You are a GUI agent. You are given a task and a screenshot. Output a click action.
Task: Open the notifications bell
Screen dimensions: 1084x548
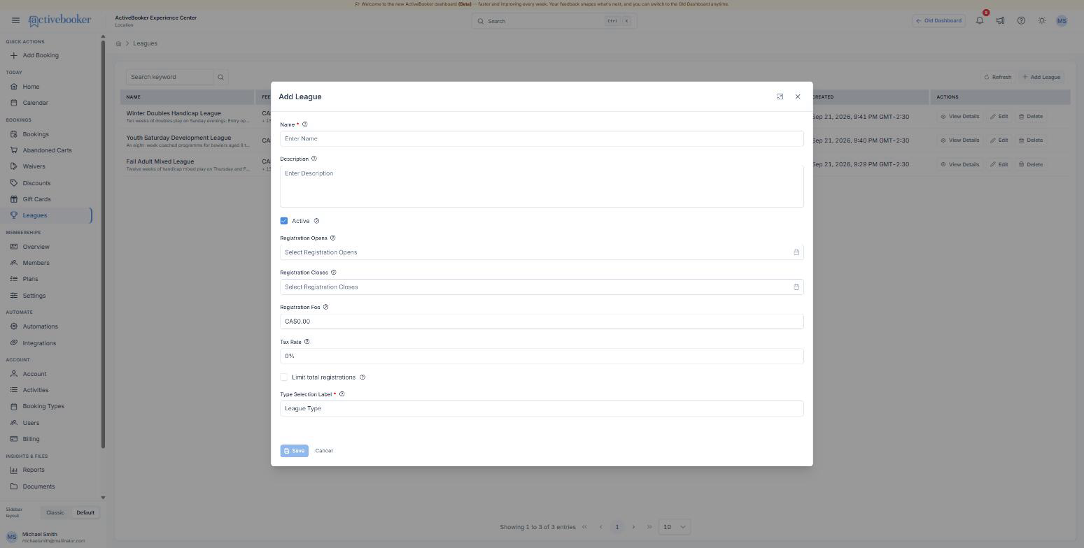tap(980, 21)
